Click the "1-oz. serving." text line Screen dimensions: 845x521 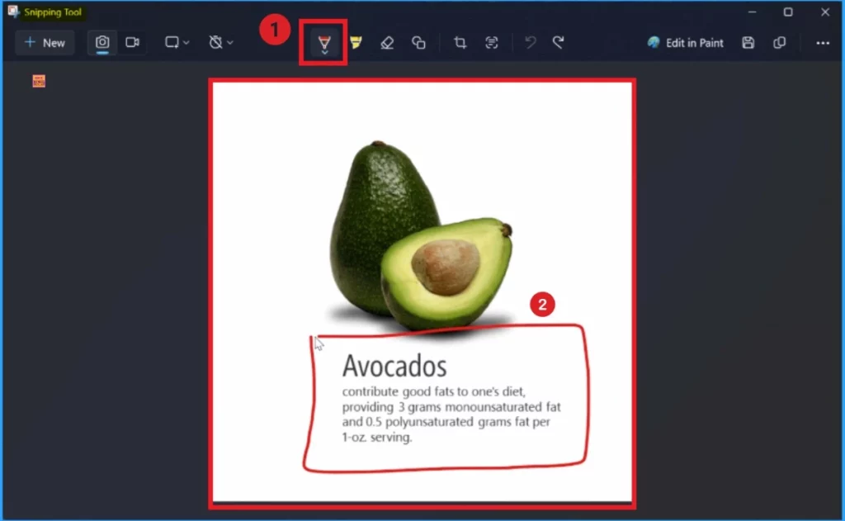click(376, 438)
